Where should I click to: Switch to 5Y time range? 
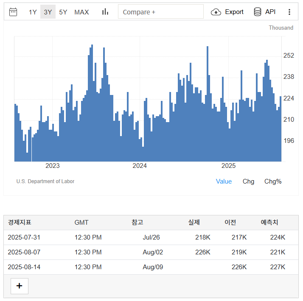point(63,12)
